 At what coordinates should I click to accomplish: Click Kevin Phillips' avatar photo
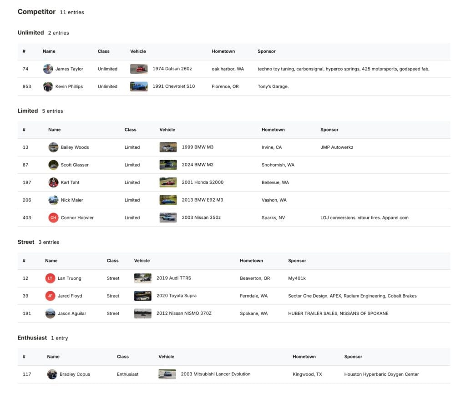(x=48, y=86)
